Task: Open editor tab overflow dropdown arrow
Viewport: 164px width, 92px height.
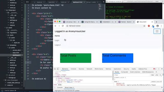Action: pyautogui.click(x=104, y=2)
